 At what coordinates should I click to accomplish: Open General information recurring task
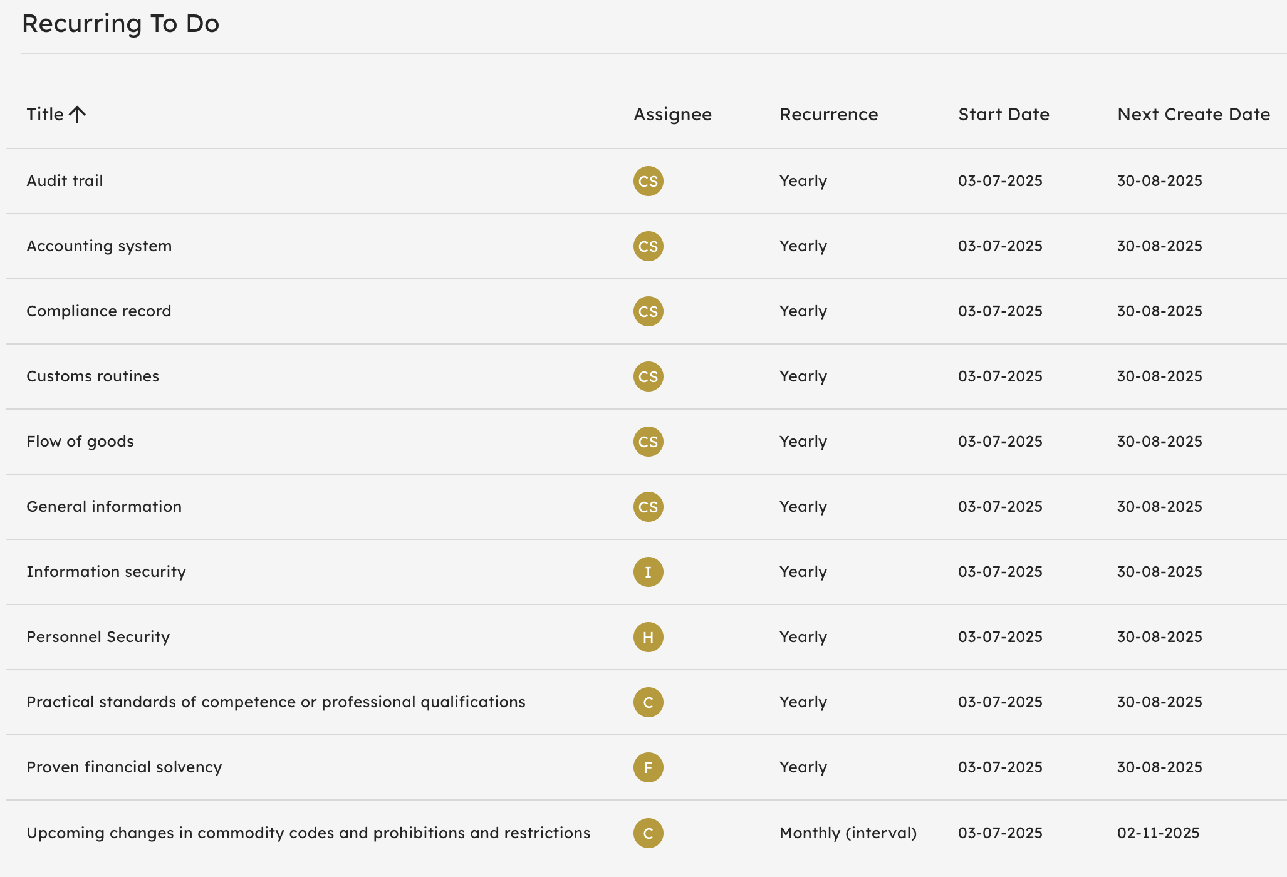point(104,507)
